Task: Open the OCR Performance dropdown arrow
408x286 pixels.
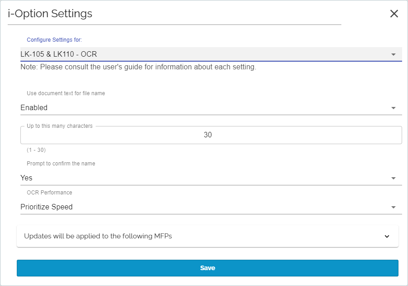Action: tap(393, 207)
